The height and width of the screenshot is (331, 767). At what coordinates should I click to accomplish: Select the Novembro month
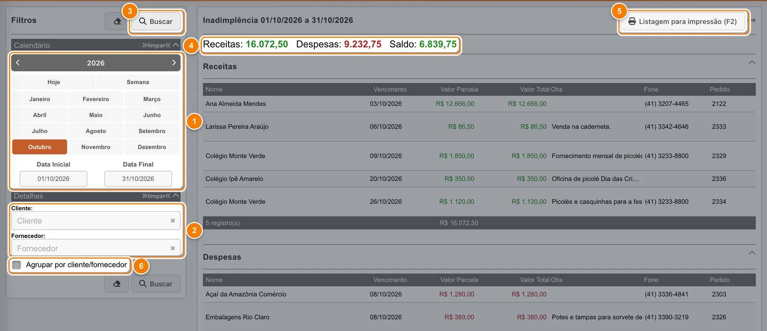(96, 147)
